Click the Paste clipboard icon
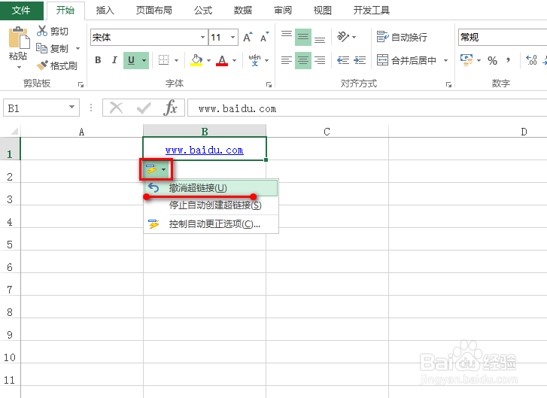 pos(18,38)
